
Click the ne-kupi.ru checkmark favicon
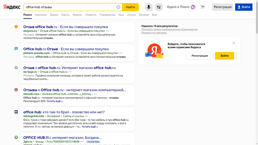pyautogui.click(x=16, y=67)
